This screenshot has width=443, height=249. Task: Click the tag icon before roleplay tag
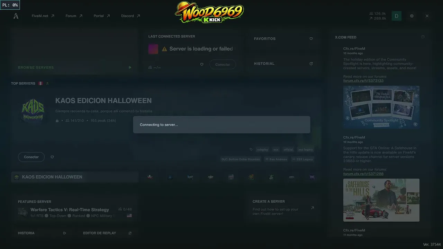251,150
